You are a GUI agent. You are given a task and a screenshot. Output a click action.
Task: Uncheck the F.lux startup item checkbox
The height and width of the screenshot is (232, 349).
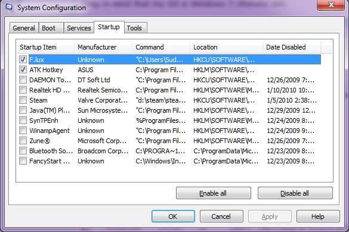tap(23, 60)
